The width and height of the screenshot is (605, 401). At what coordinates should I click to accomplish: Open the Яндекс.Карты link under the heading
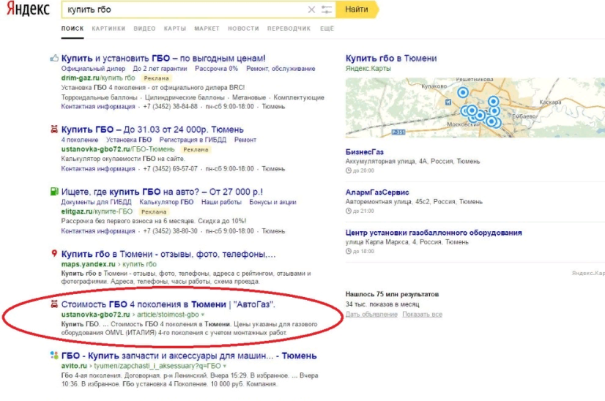[x=368, y=68]
